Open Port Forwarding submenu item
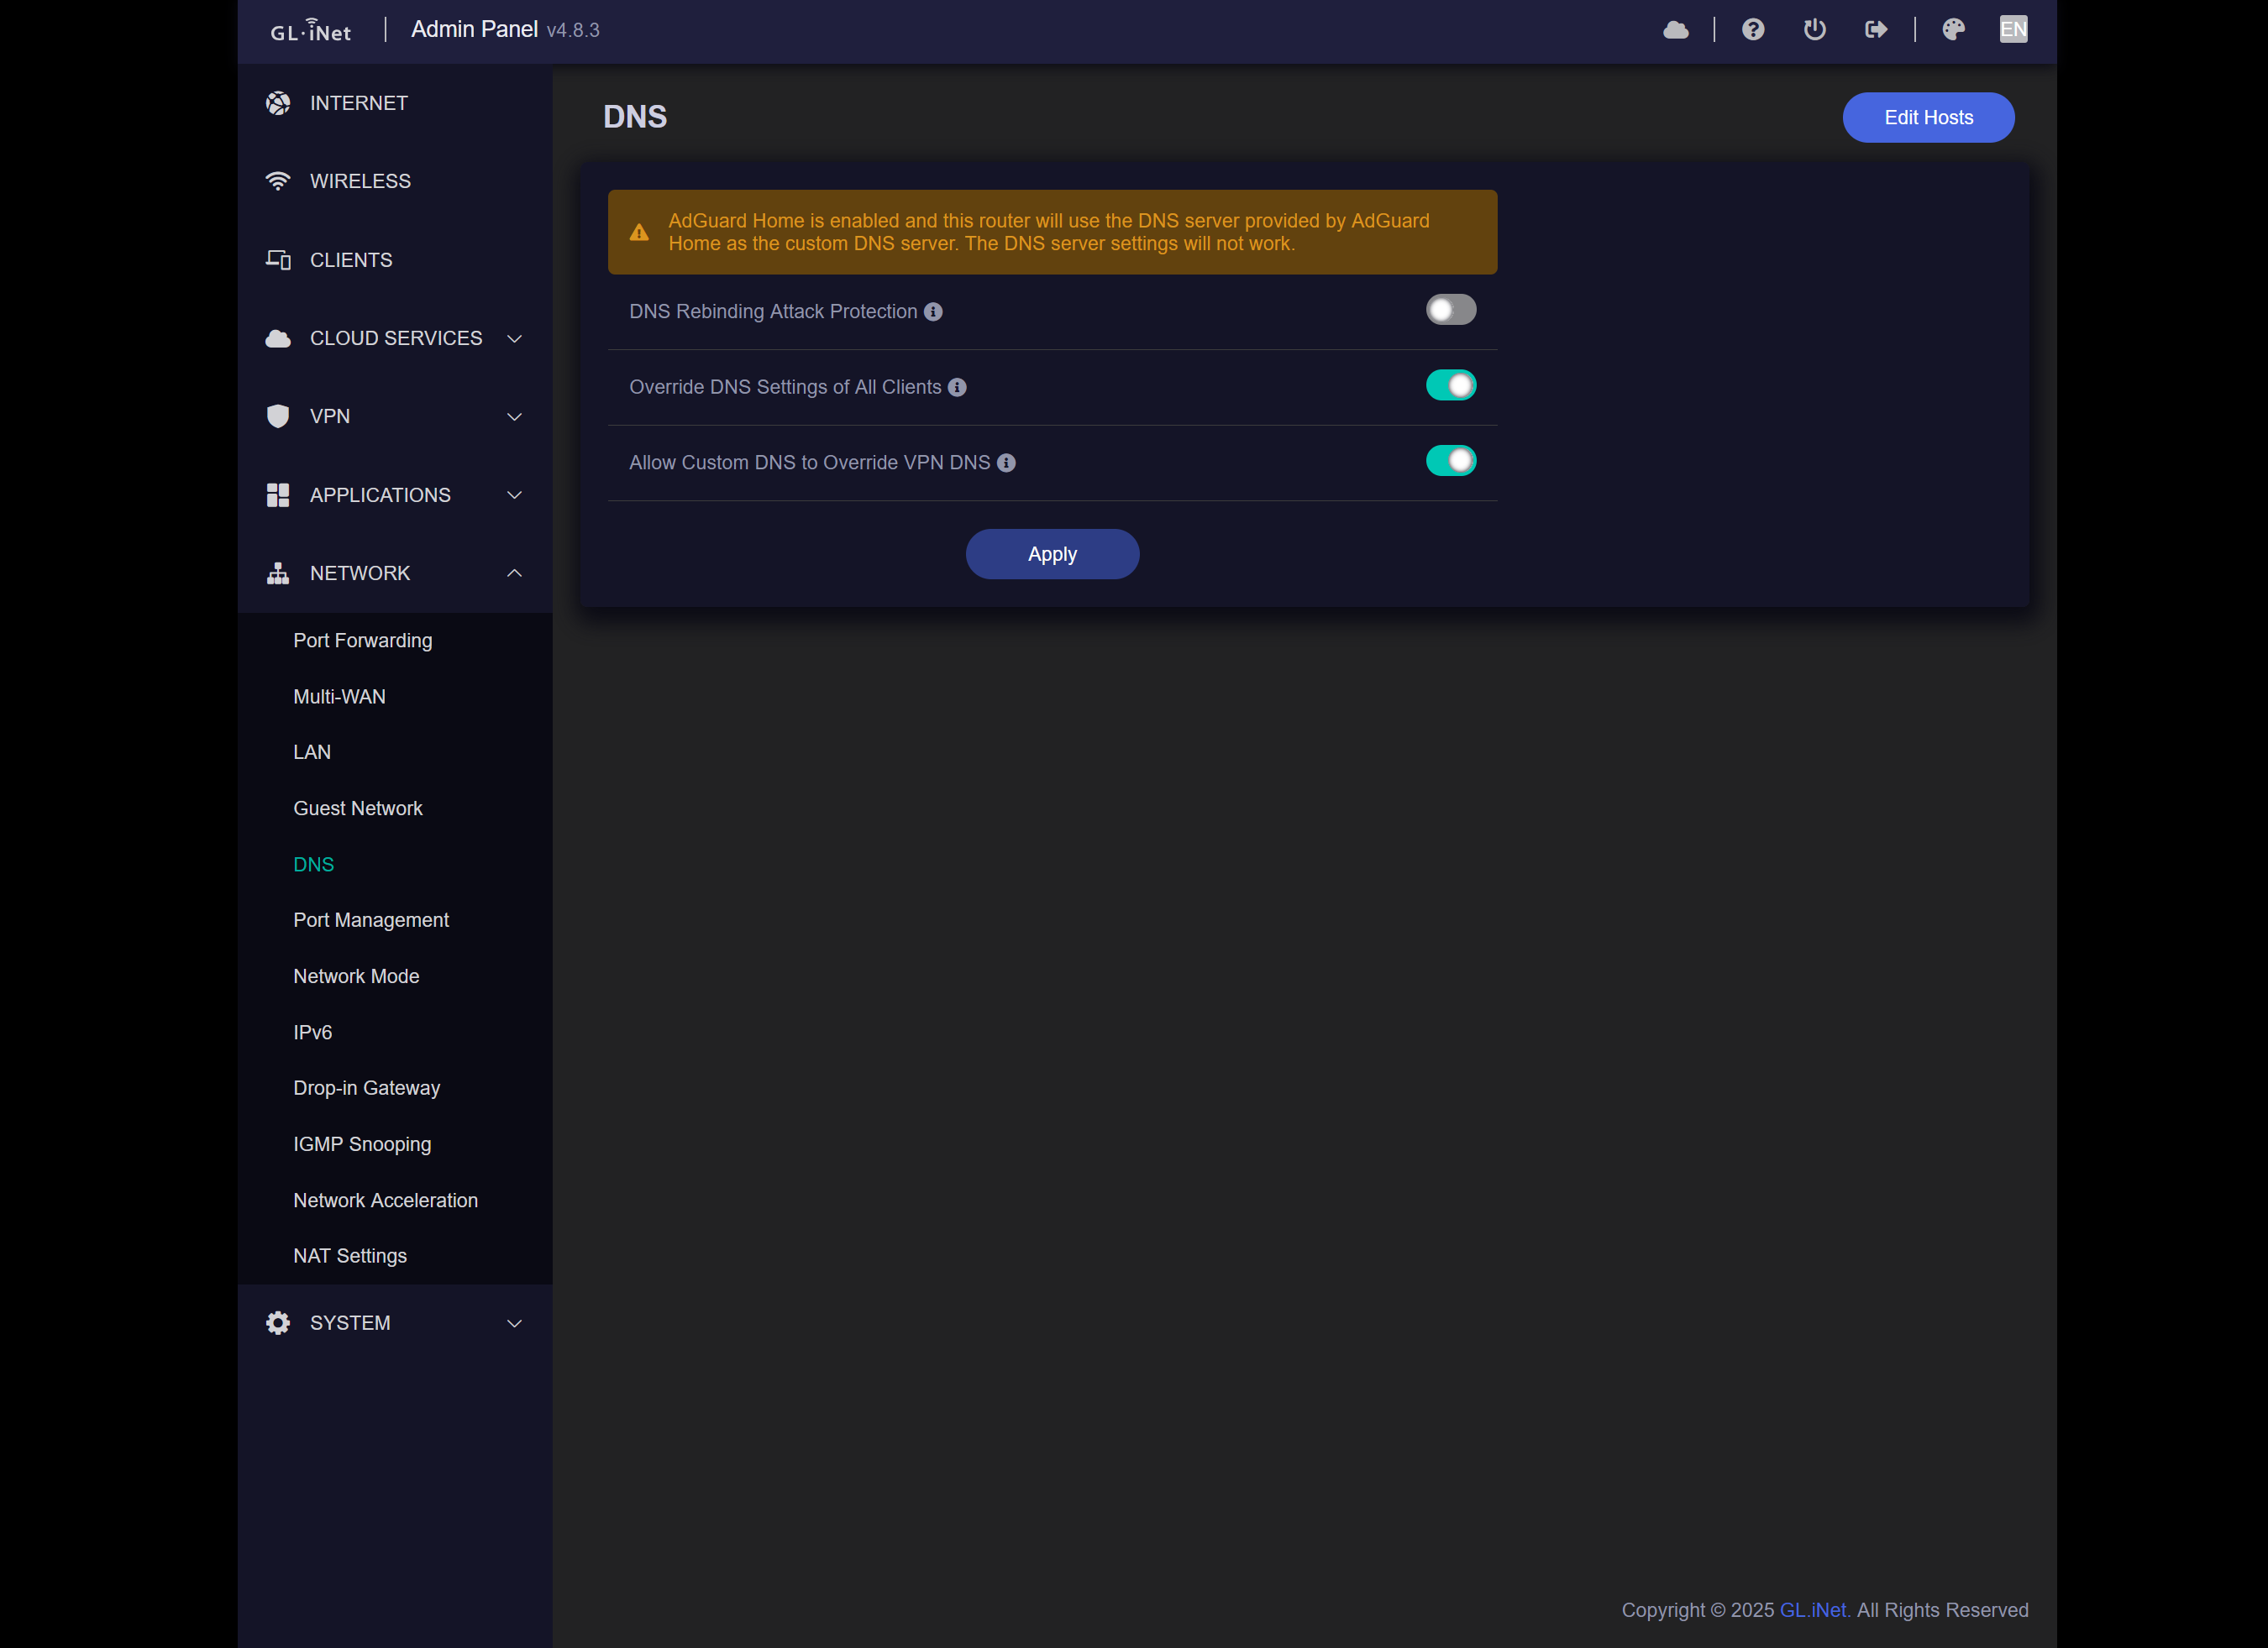2268x1648 pixels. tap(363, 641)
